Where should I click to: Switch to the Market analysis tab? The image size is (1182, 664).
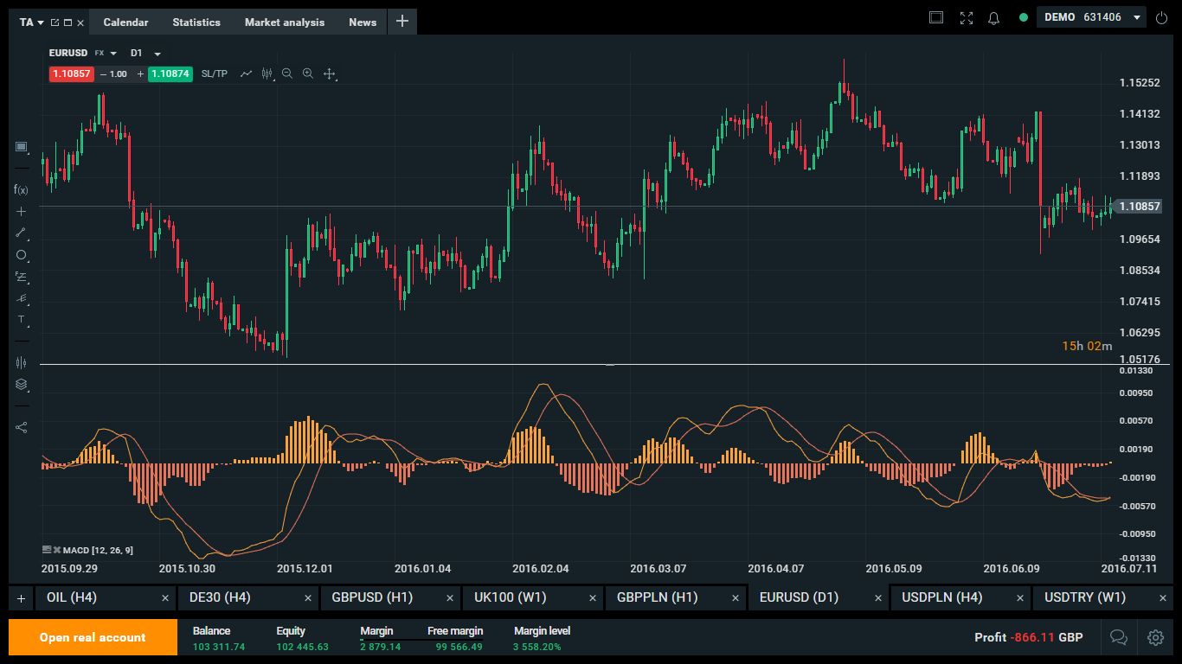pyautogui.click(x=284, y=22)
